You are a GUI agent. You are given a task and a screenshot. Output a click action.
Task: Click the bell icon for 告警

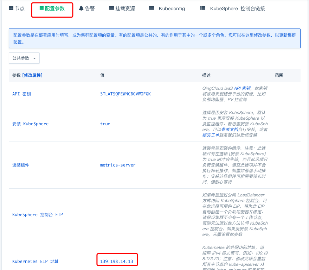coord(81,8)
